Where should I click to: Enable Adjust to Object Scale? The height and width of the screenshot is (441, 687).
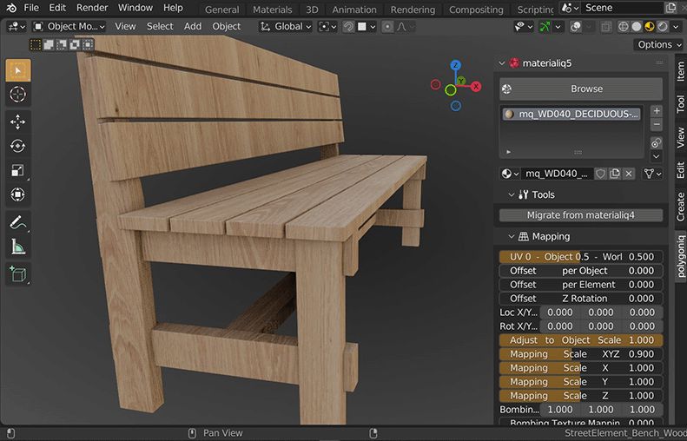(581, 340)
